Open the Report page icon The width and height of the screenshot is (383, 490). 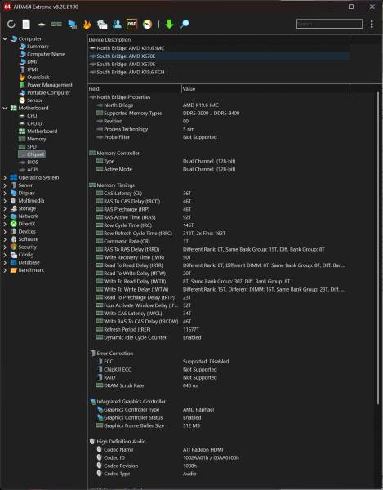click(26, 24)
